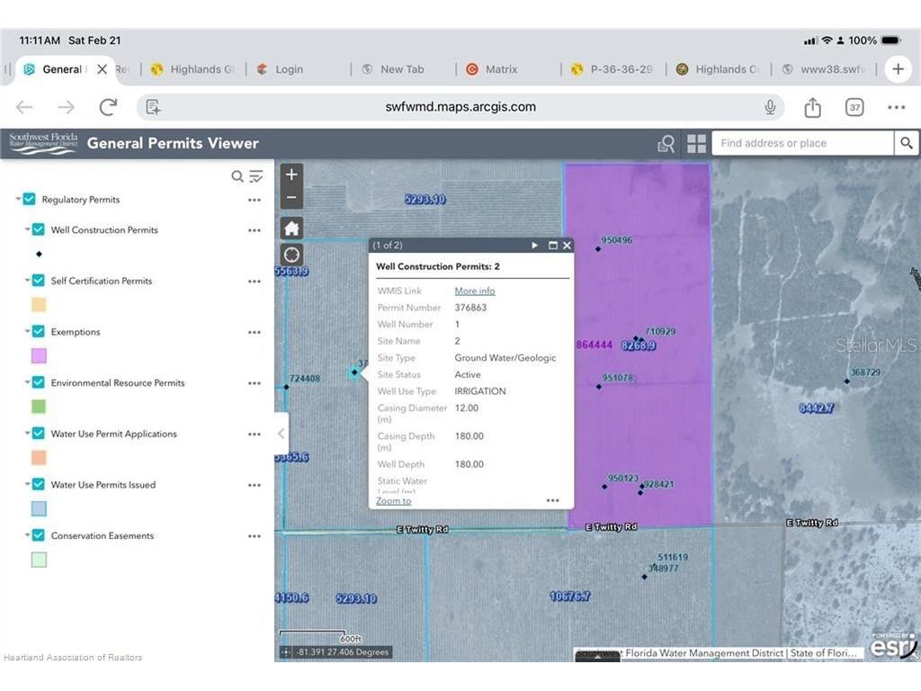Share the page from the browser toolbar
The width and height of the screenshot is (921, 691).
point(812,107)
